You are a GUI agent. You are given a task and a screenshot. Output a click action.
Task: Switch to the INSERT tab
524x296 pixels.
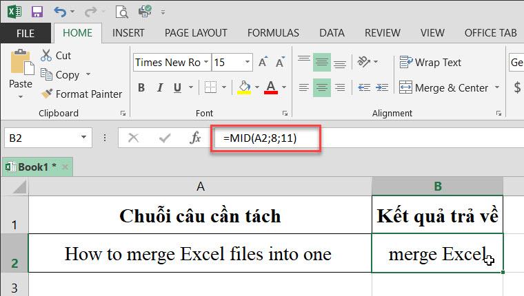128,33
